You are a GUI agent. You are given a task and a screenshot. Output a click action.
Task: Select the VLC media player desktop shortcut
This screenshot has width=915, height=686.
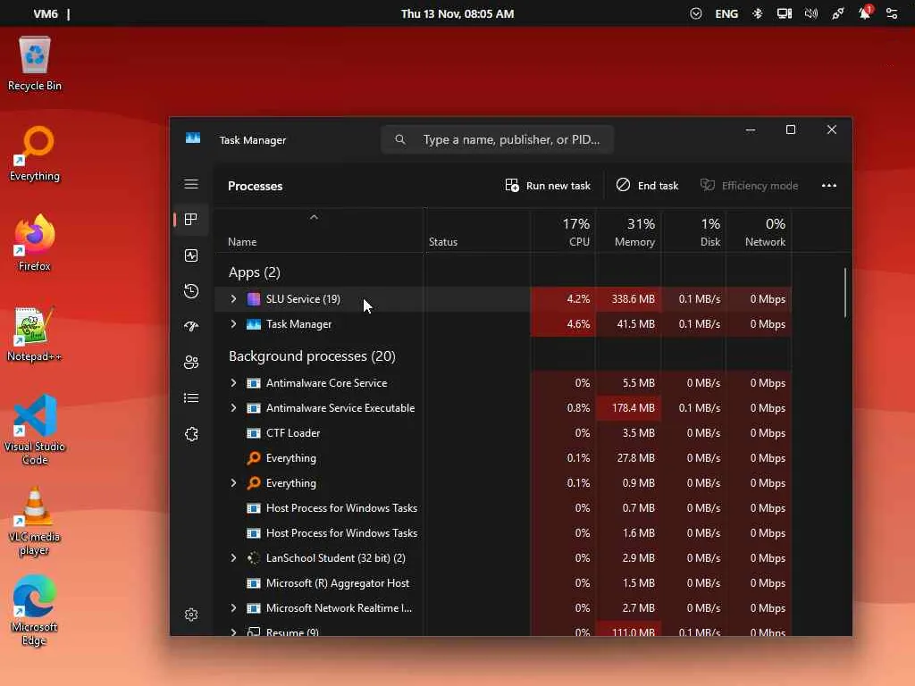(x=35, y=521)
